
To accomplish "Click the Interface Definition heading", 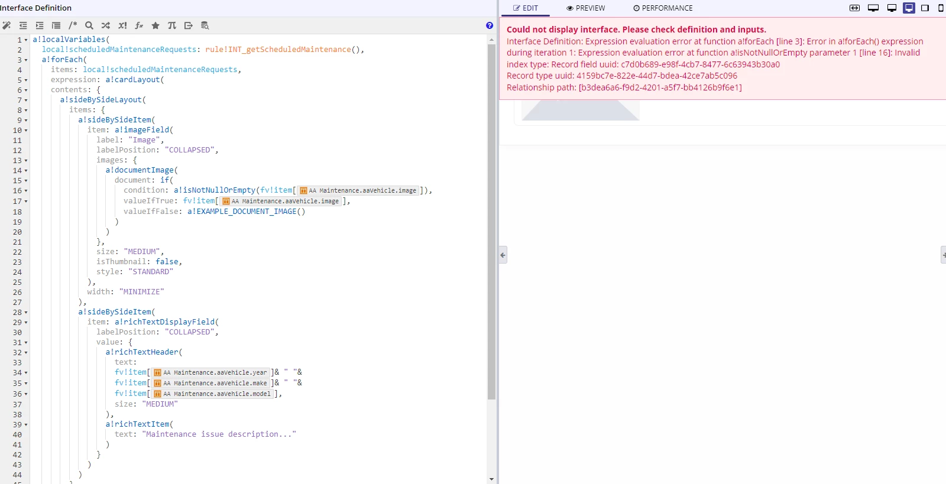I will tap(35, 8).
